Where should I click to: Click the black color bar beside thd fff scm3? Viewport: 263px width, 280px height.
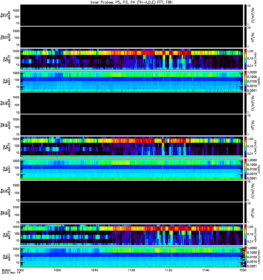point(245,125)
